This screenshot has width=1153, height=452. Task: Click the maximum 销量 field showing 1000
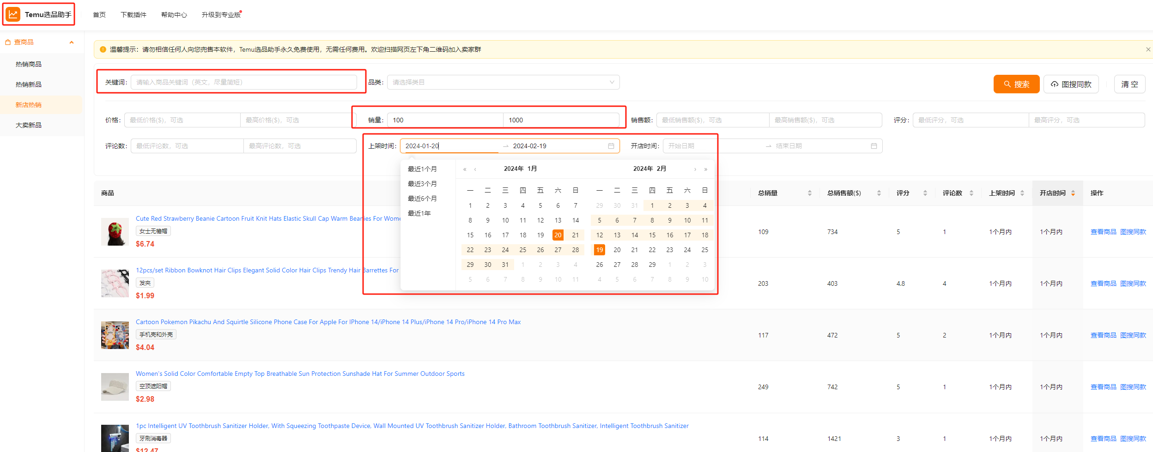click(x=561, y=120)
